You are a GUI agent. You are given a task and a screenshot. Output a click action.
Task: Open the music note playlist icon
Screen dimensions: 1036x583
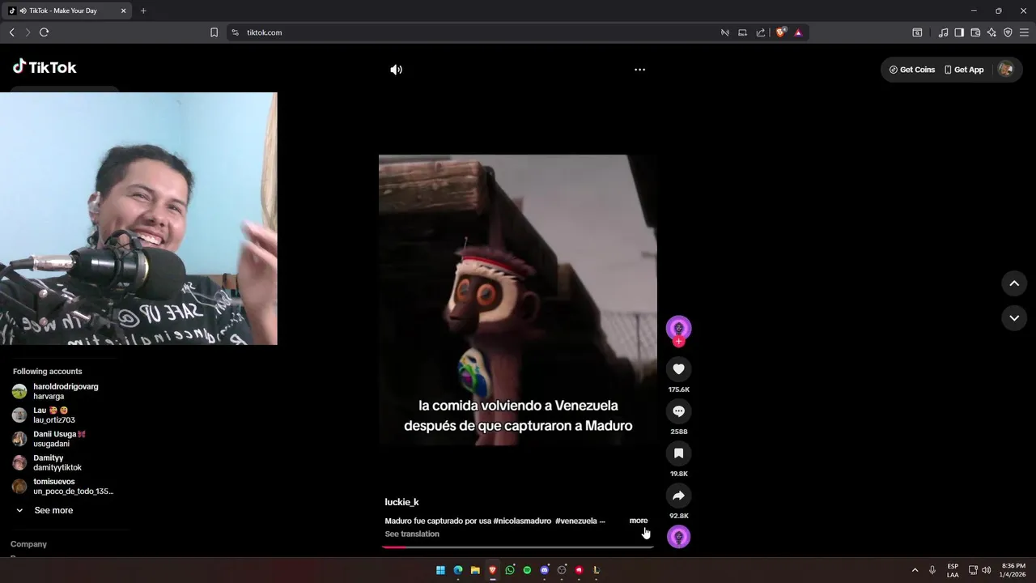[x=943, y=32]
